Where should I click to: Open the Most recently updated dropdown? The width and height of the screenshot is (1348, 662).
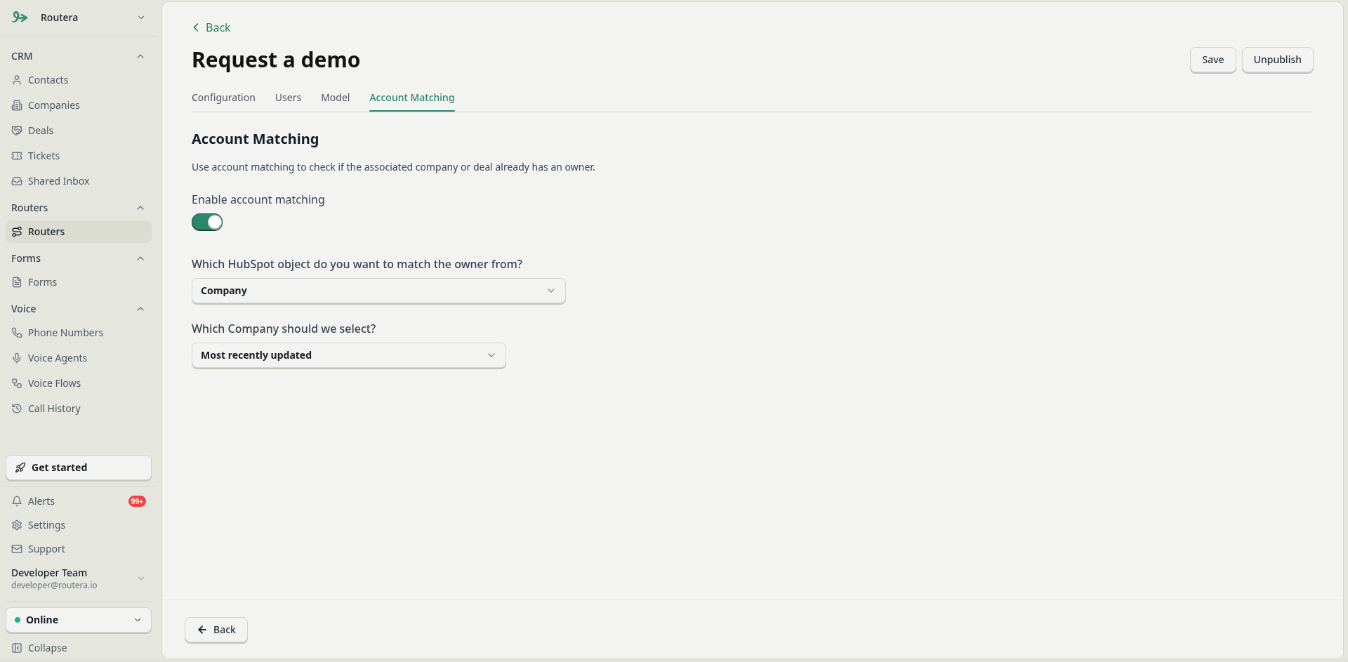coord(349,355)
